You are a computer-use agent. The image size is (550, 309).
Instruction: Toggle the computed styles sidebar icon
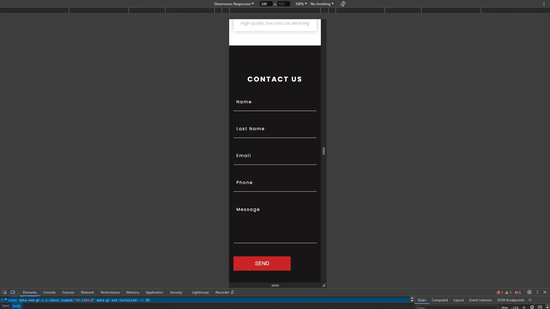[540, 307]
